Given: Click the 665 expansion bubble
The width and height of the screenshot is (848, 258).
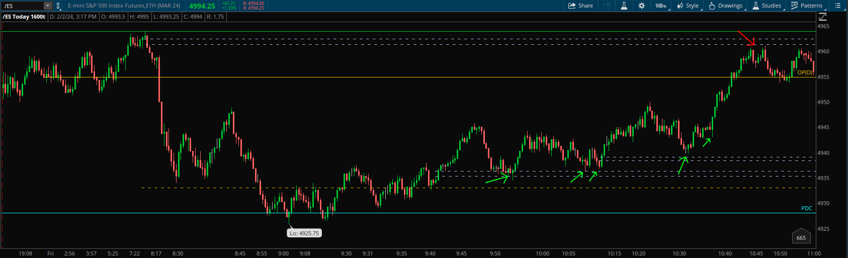Looking at the screenshot, I should (x=801, y=238).
